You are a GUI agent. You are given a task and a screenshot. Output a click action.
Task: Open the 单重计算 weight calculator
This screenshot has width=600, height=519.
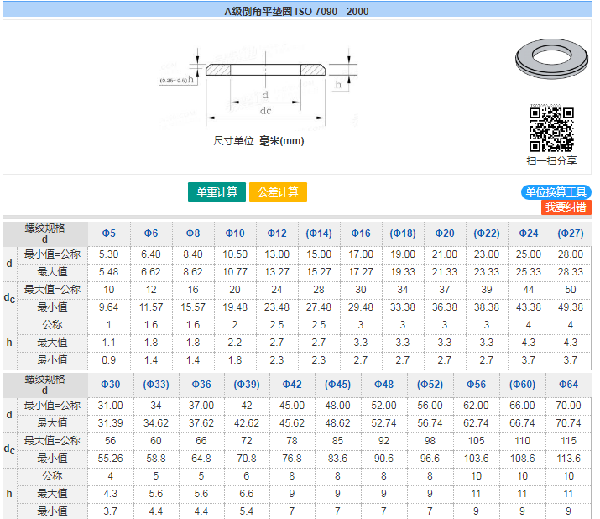point(217,191)
